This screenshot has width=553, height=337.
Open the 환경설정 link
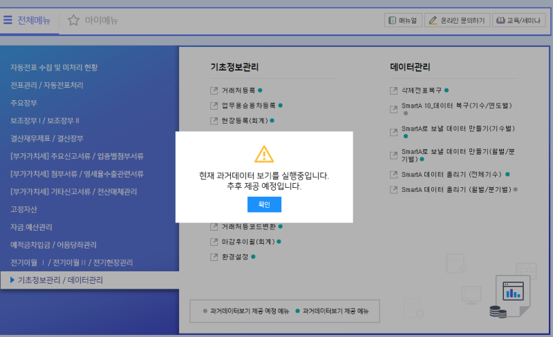(235, 257)
